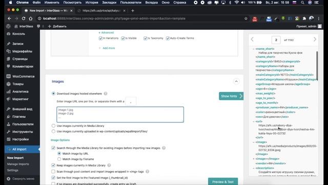
Task: Click help icon next to Search through Media Library
Action: pos(164,148)
